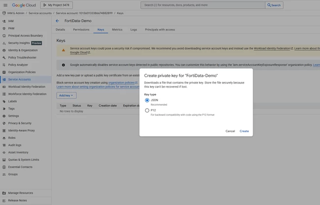Switch to the Details tab

pos(60,29)
